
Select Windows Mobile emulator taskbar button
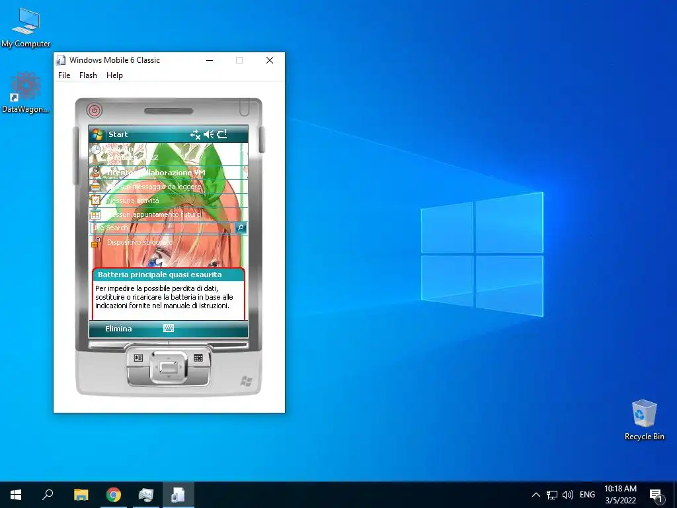pos(179,495)
